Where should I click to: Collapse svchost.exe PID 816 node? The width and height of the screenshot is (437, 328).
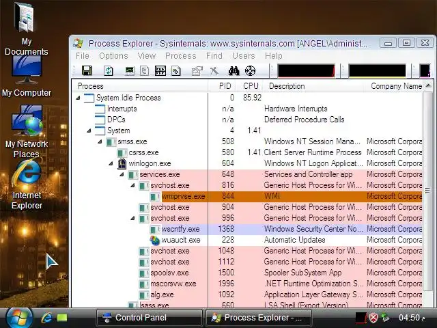133,185
